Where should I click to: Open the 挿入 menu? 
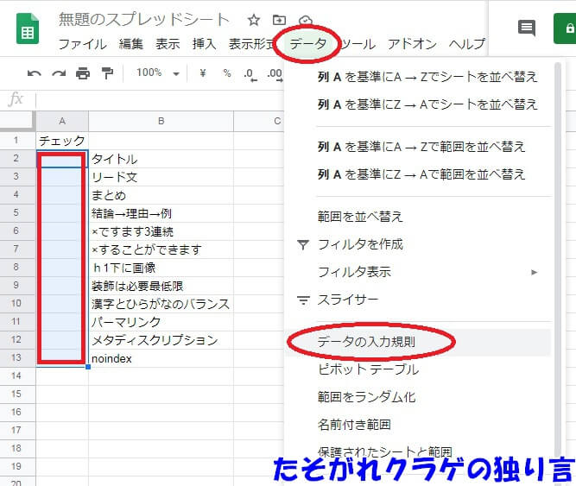point(204,44)
